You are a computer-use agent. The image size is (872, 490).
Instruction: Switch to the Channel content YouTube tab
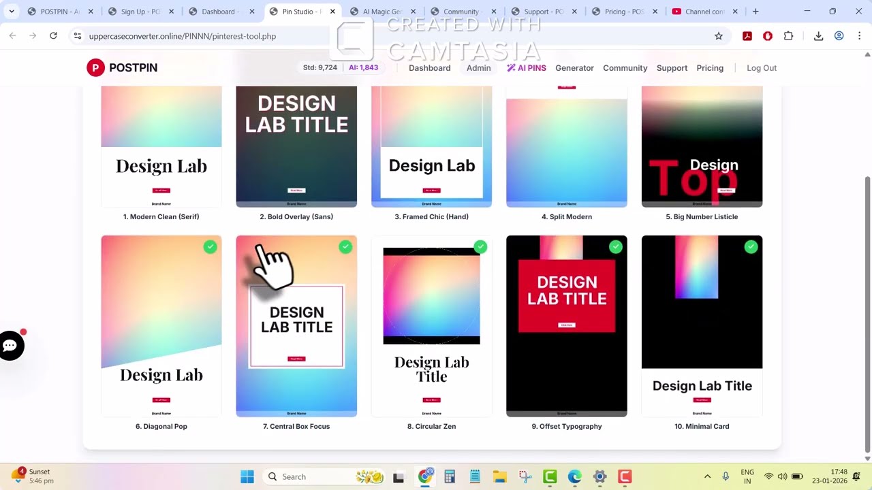pyautogui.click(x=704, y=12)
